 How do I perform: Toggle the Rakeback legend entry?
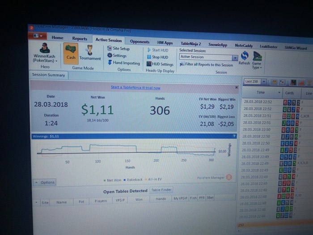[x=133, y=179]
